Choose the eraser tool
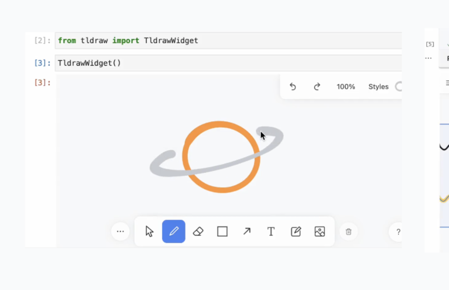The width and height of the screenshot is (449, 290). (198, 231)
